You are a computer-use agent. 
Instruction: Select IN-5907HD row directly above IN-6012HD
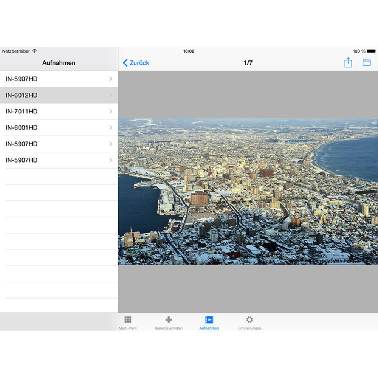tap(59, 79)
